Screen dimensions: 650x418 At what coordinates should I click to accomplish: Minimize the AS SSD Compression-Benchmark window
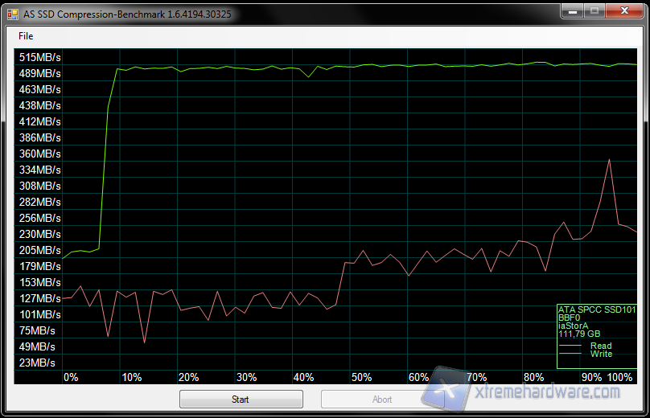tap(571, 11)
